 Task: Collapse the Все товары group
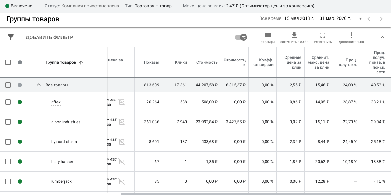[x=38, y=85]
